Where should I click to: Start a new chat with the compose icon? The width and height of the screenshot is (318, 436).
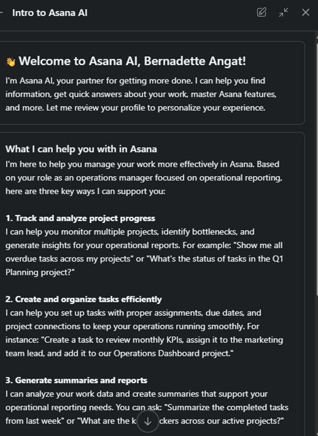tap(261, 13)
